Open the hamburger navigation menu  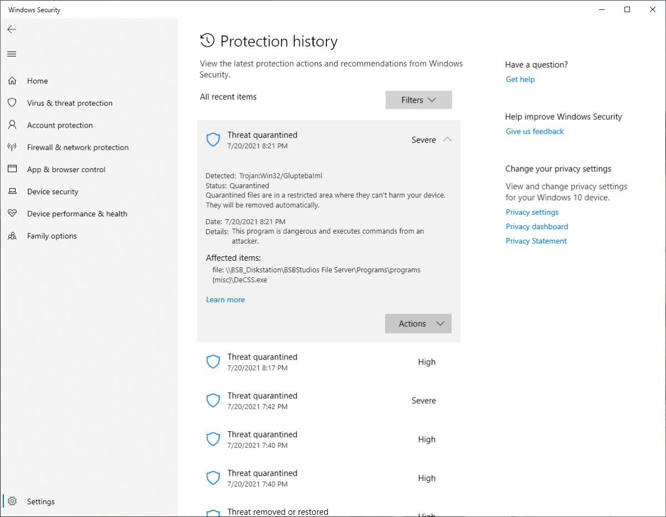tap(12, 54)
